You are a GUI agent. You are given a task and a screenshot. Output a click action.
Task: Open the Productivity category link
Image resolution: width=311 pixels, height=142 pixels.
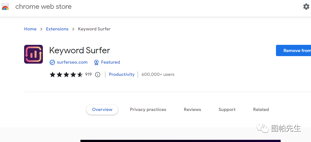point(122,75)
